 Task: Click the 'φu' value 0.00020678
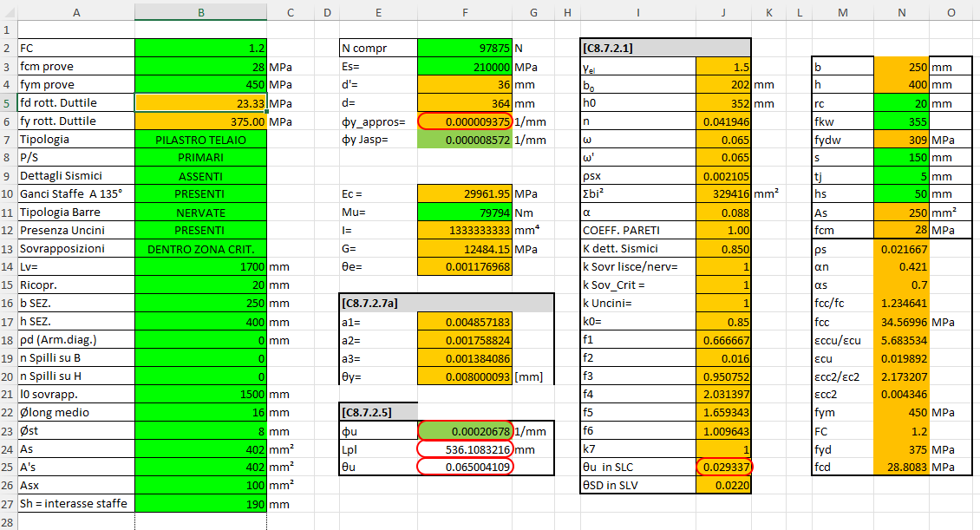464,430
